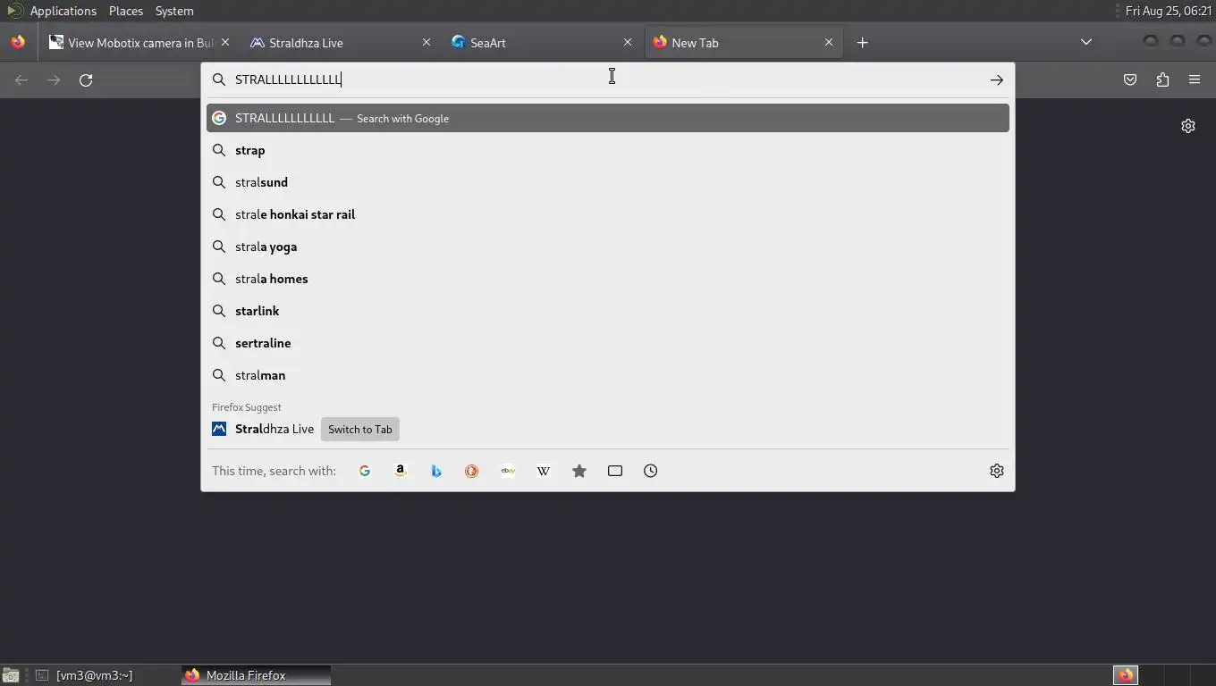Screen dimensions: 1216x686
Task: Search this time with DuckDuckGo icon
Action: (472, 471)
